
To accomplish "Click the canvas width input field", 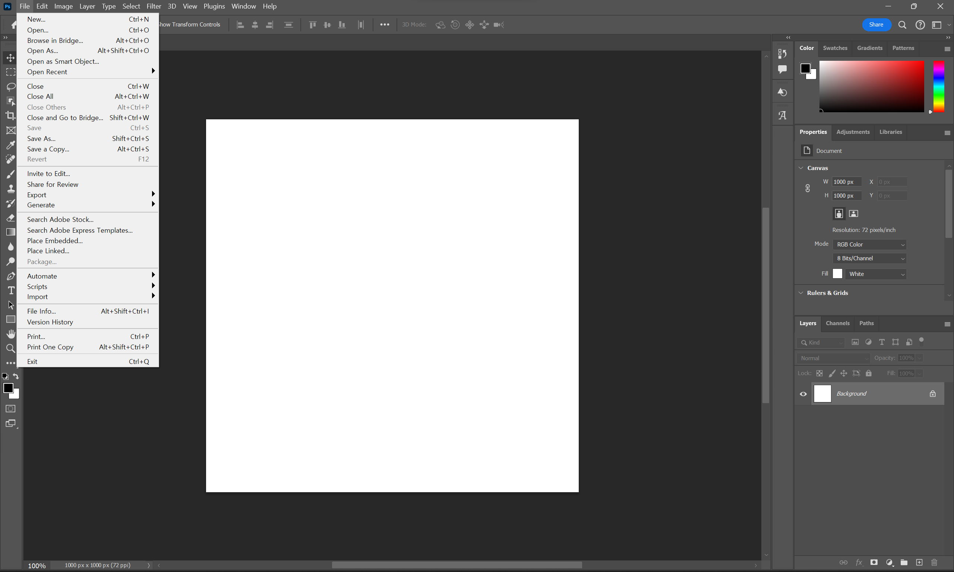I will click(x=846, y=182).
